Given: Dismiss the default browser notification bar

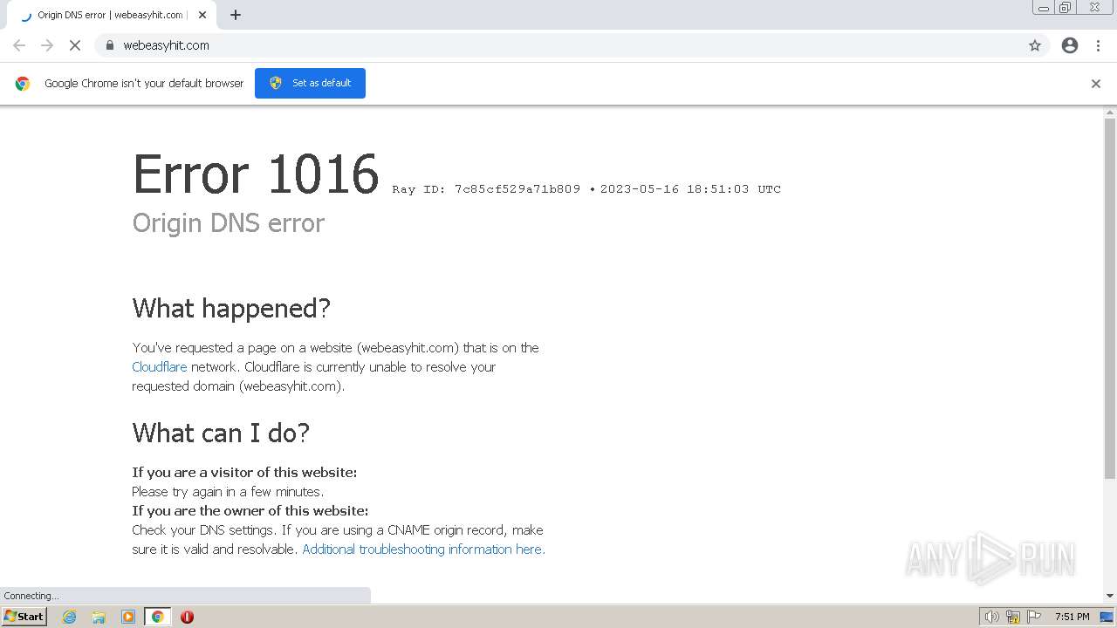Looking at the screenshot, I should click(x=1096, y=84).
